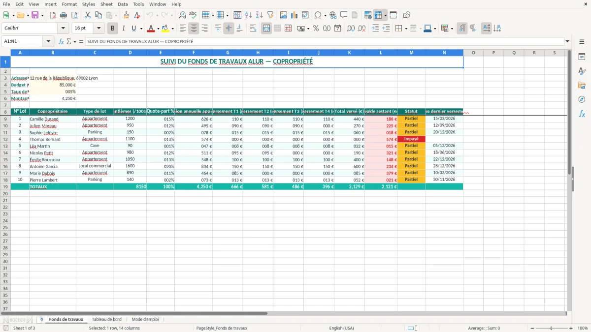The image size is (591, 332).
Task: Click the Cut scissors icon
Action: tap(88, 15)
